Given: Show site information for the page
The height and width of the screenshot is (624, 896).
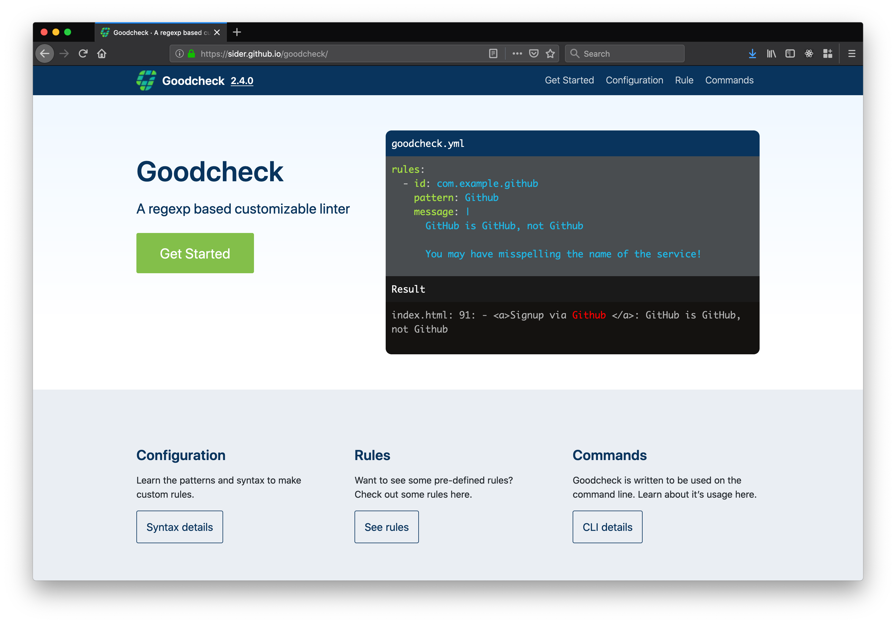Looking at the screenshot, I should click(x=180, y=54).
